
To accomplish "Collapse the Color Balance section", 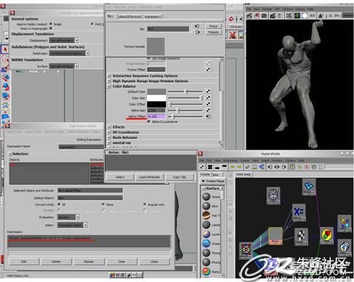I will pyautogui.click(x=109, y=86).
